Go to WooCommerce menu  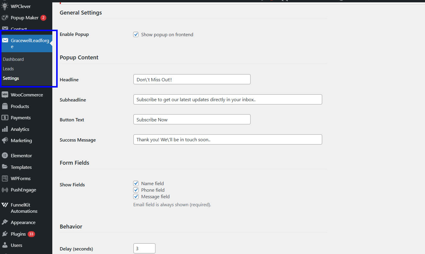click(x=26, y=95)
